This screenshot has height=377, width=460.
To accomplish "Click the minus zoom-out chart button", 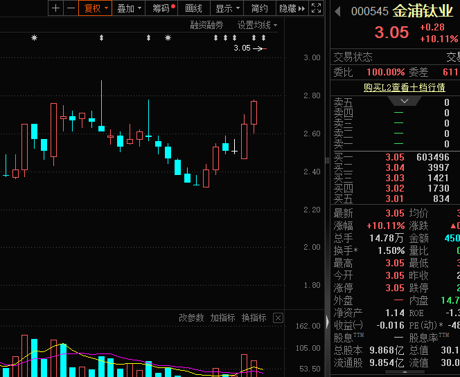I will click(x=71, y=8).
